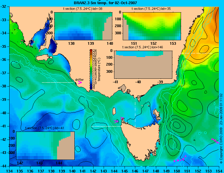
Task: Click main longitude axis label 154
Action: click(x=219, y=171)
